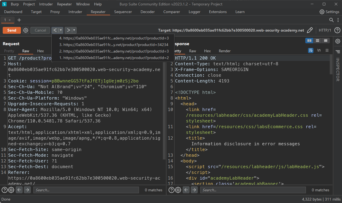Expand the back history dropdown arrow
The height and width of the screenshot is (203, 342).
(61, 30)
